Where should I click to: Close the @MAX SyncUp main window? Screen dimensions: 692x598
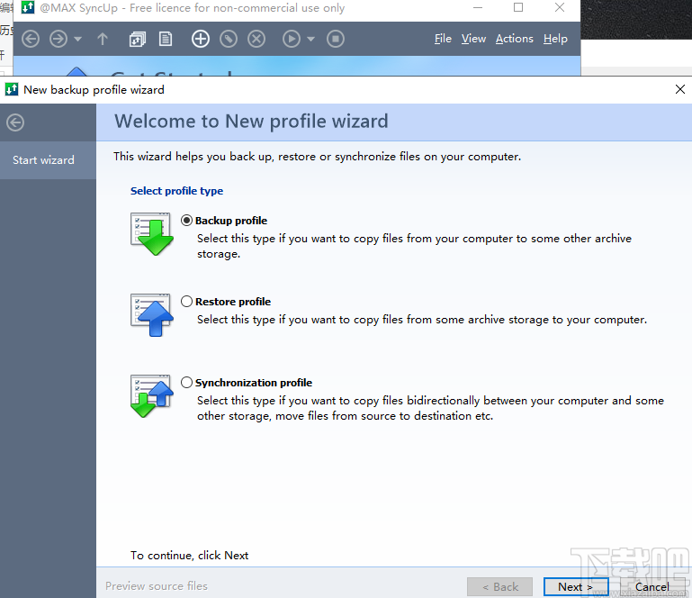pyautogui.click(x=560, y=7)
